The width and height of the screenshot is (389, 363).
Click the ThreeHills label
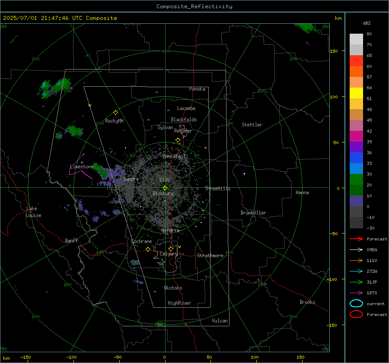217,189
